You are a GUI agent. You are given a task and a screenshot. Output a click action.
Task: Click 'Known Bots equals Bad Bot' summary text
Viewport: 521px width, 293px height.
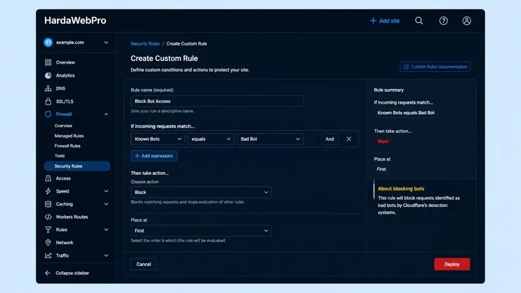coord(406,113)
